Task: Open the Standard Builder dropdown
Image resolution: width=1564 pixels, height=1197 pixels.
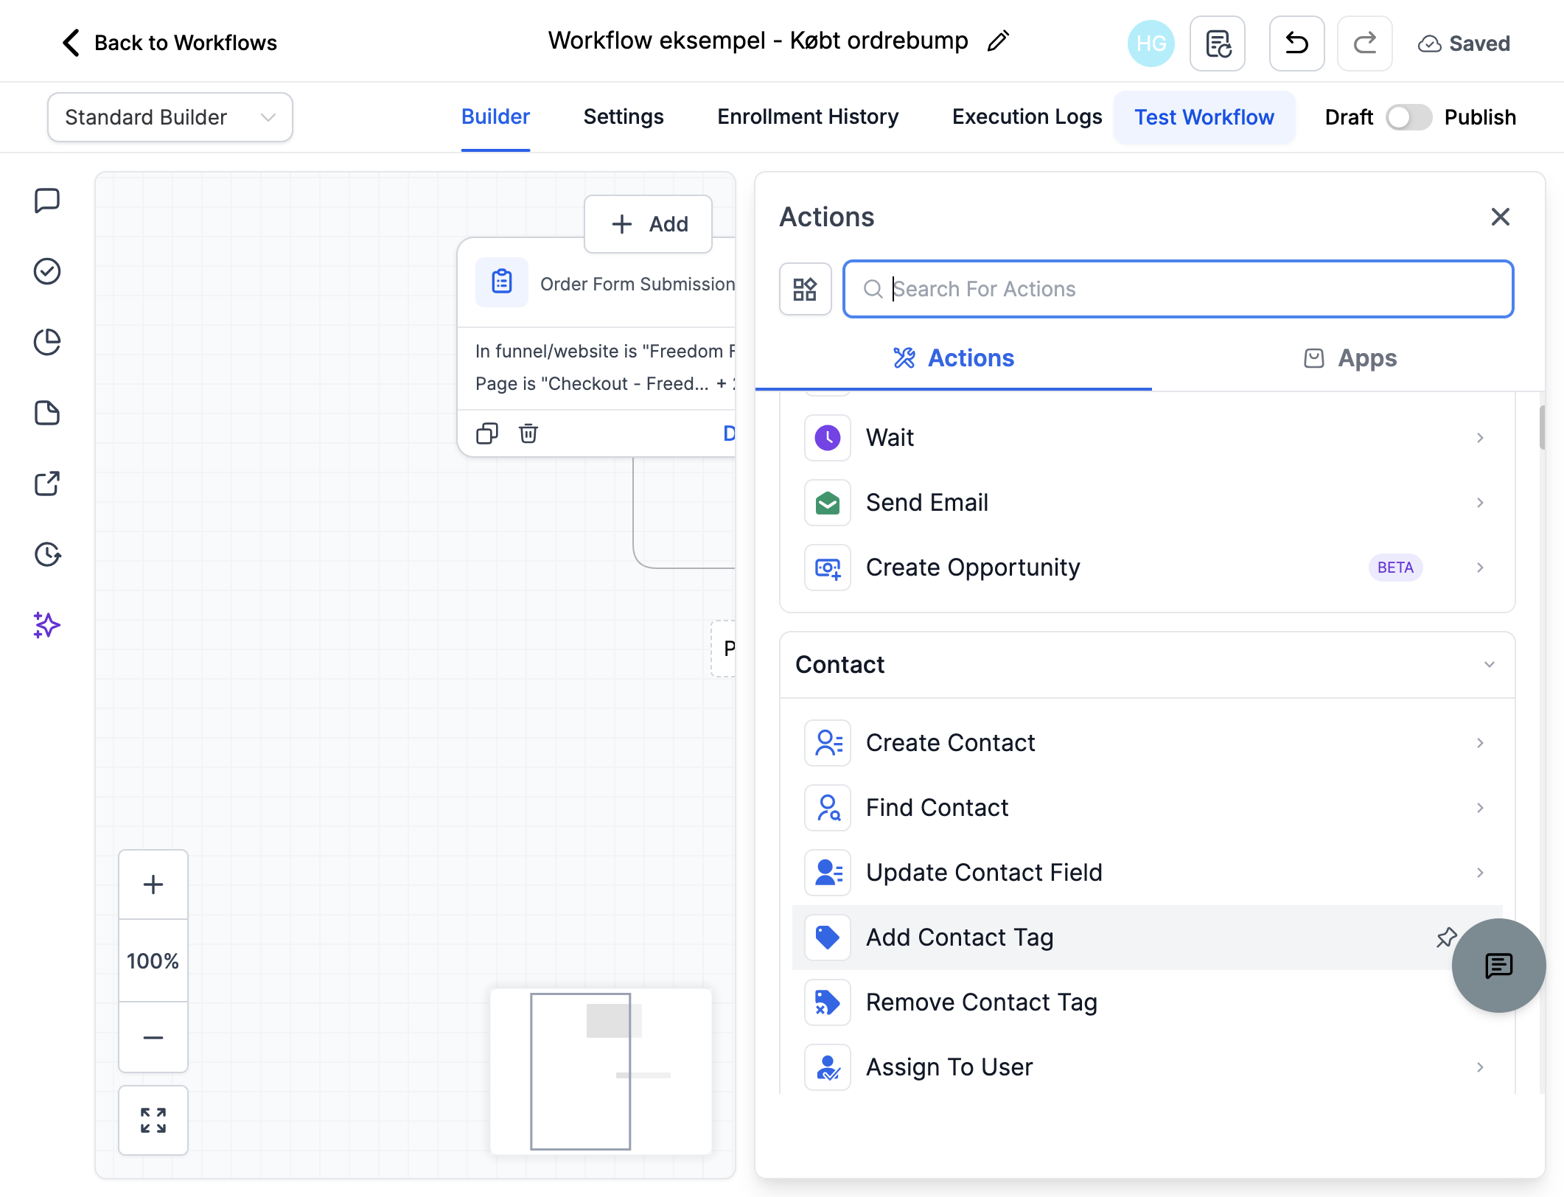Action: 170,117
